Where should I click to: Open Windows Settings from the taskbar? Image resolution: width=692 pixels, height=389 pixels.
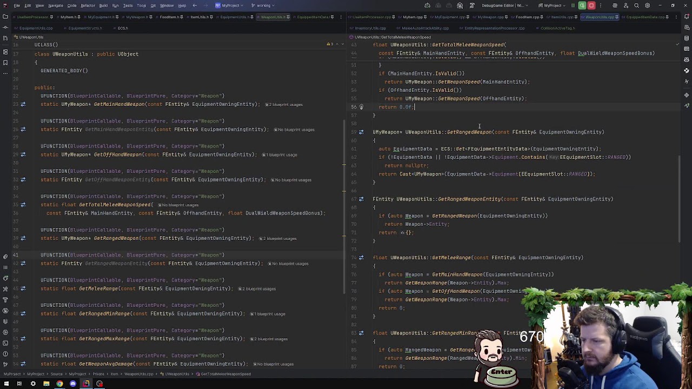point(33,384)
